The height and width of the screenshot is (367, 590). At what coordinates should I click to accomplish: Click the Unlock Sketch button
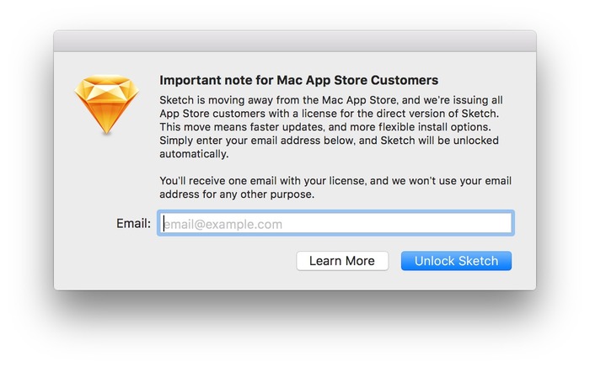[456, 261]
